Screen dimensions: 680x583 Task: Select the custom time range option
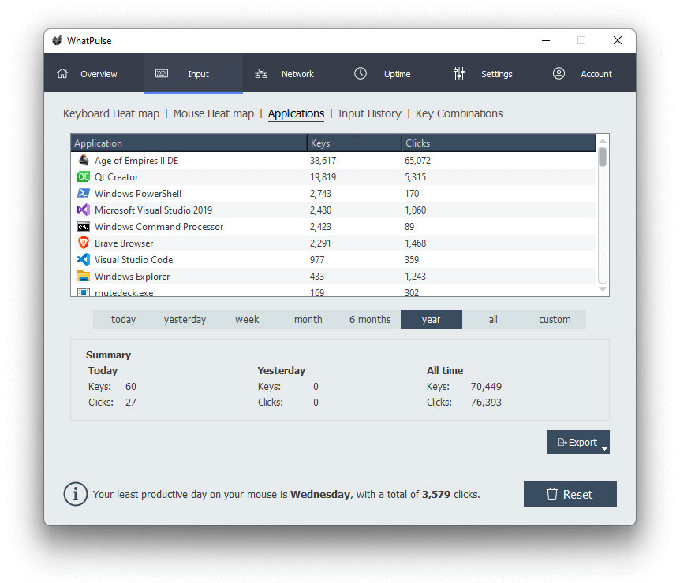[x=555, y=319]
